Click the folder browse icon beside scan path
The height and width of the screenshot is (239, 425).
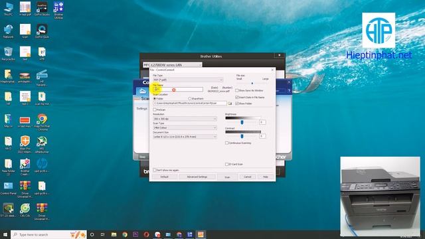click(x=230, y=104)
